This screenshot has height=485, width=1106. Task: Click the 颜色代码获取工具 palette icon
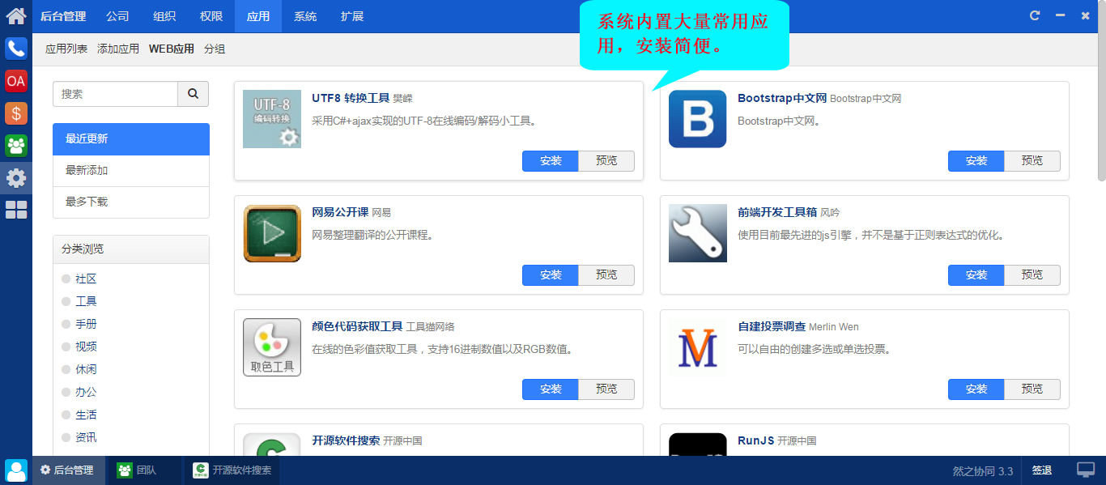point(272,347)
